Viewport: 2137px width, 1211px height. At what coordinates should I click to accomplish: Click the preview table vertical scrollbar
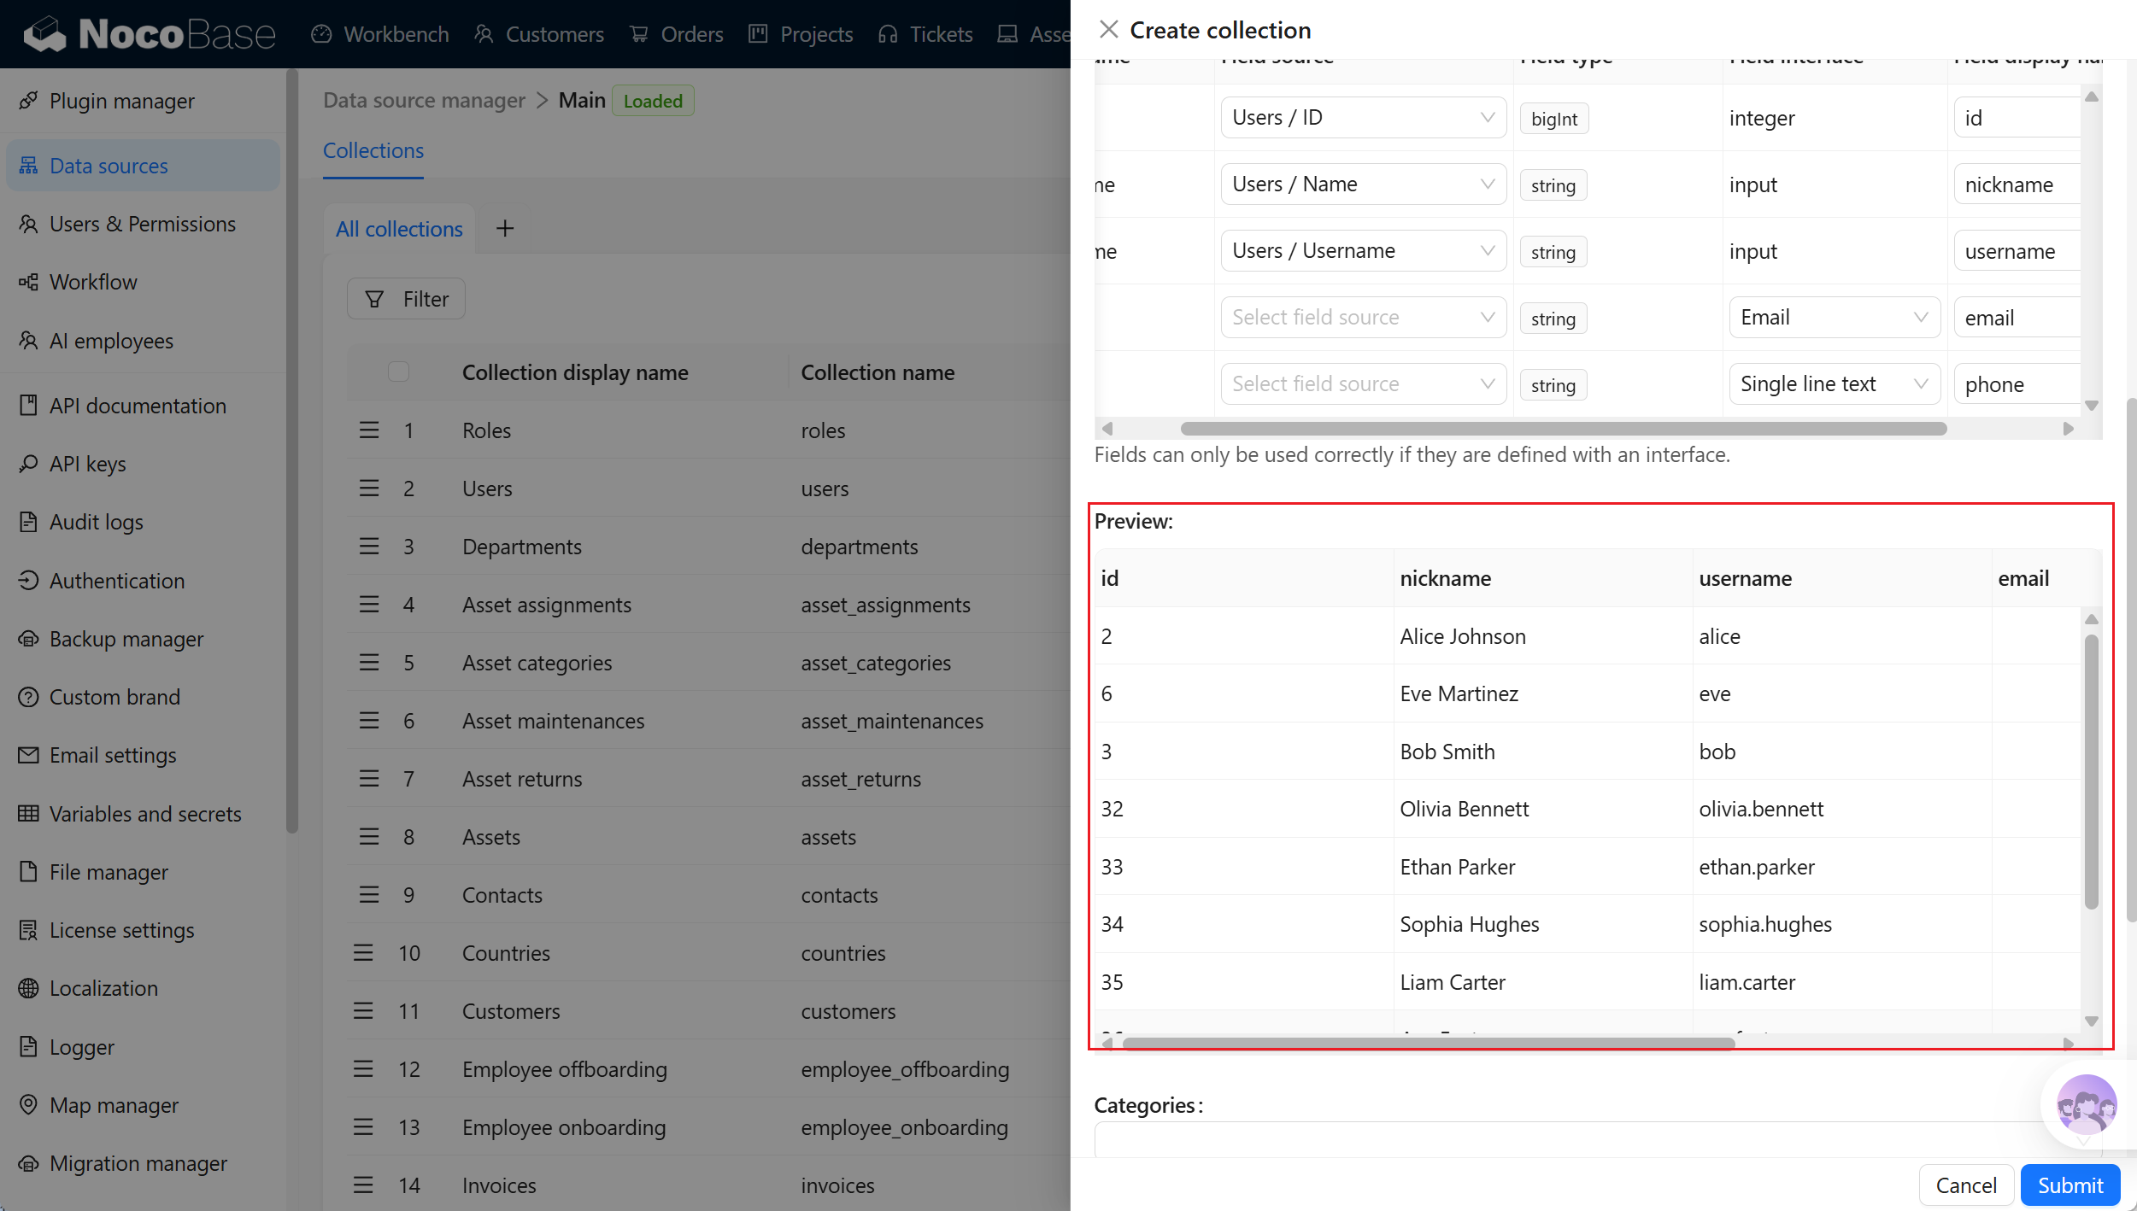2092,772
